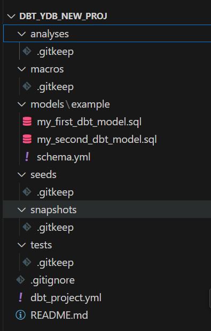Click exclamation YAML icon next to schema.yml
Screen dimensions: 211x331
pyautogui.click(x=27, y=157)
